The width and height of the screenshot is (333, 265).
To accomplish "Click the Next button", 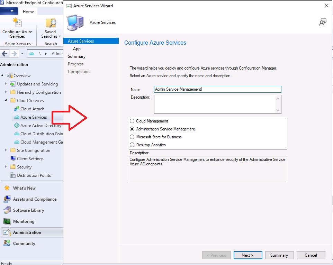I will coord(248,255).
